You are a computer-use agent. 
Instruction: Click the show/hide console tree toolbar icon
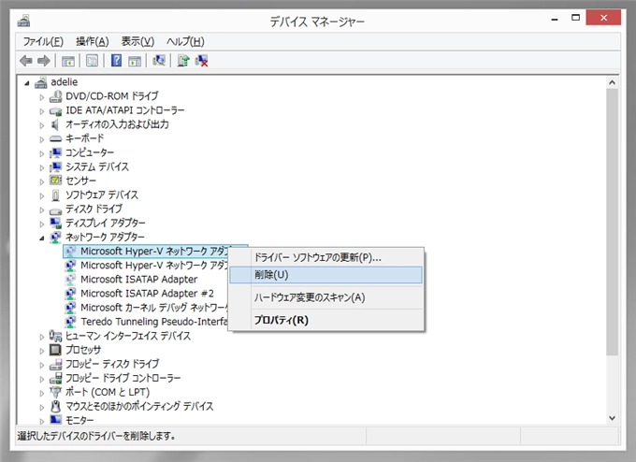[67, 61]
